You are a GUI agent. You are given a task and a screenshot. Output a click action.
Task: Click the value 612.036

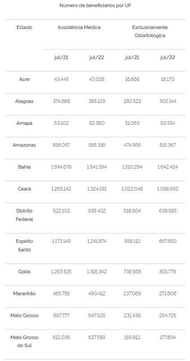coord(61,337)
